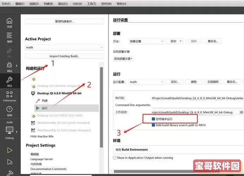The image size is (244, 176).
Task: Open the 编辑器 project setting
Action: 35,154
